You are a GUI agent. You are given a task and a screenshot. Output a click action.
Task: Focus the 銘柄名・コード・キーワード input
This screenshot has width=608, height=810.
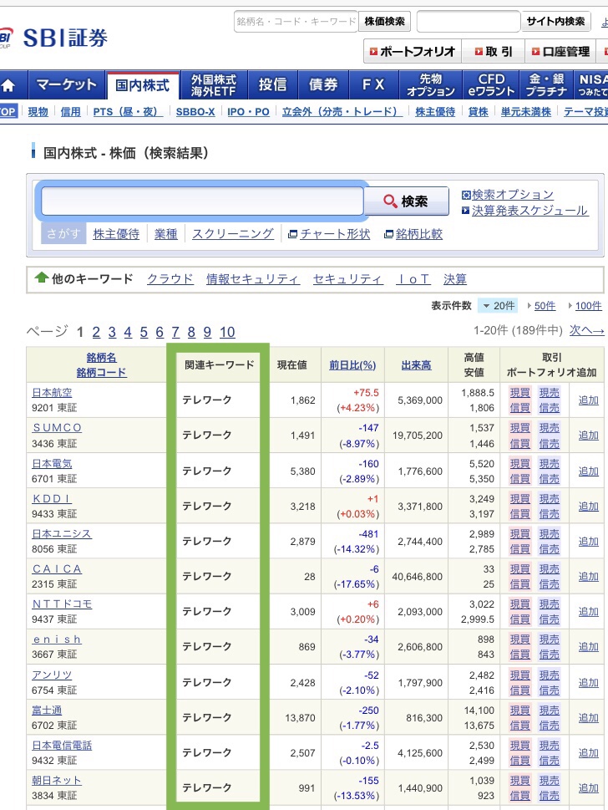tap(296, 22)
